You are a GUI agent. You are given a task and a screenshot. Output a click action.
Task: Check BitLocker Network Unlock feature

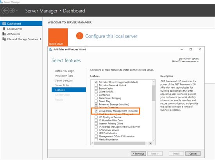[x=96, y=85]
